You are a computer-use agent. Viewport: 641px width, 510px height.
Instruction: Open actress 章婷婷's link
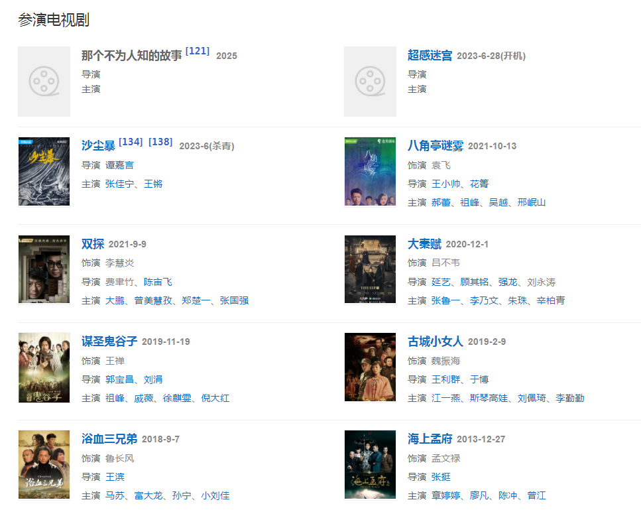445,495
